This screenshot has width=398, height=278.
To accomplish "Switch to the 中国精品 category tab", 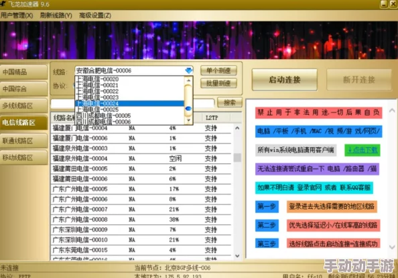I will click(23, 72).
